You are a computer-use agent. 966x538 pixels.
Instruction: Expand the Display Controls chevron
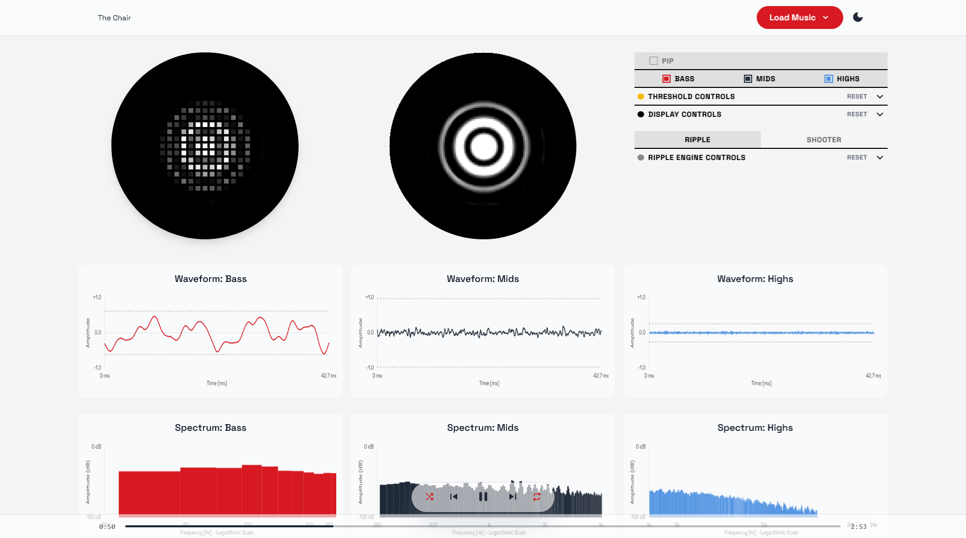click(880, 114)
